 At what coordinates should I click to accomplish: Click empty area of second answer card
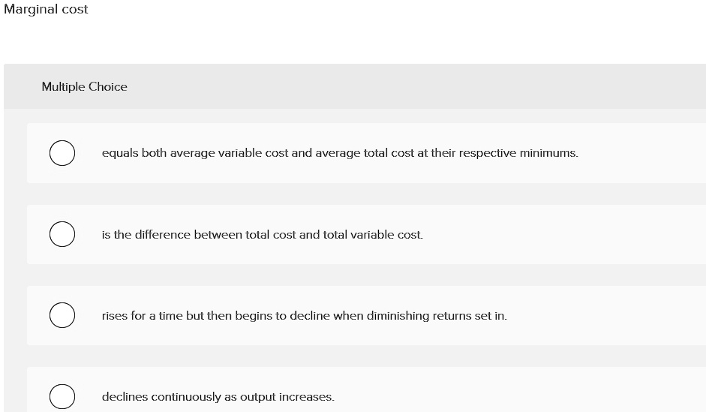pos(563,235)
